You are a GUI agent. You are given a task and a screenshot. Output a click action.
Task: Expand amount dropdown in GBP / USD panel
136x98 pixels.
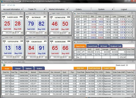point(61,33)
